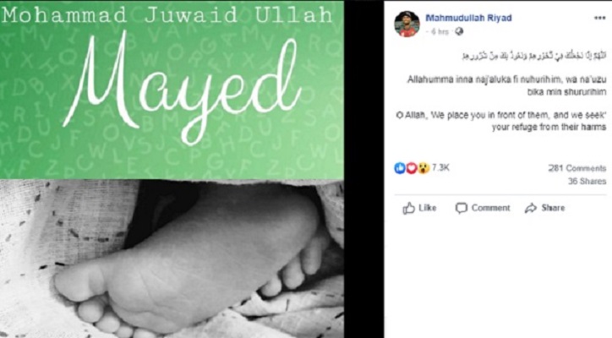
Task: Click the baby feet photo
Action: click(x=172, y=259)
